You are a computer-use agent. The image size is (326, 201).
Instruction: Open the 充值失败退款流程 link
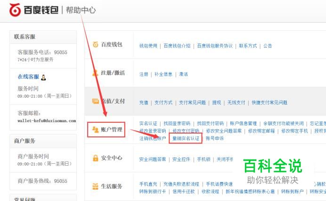[x=181, y=184]
